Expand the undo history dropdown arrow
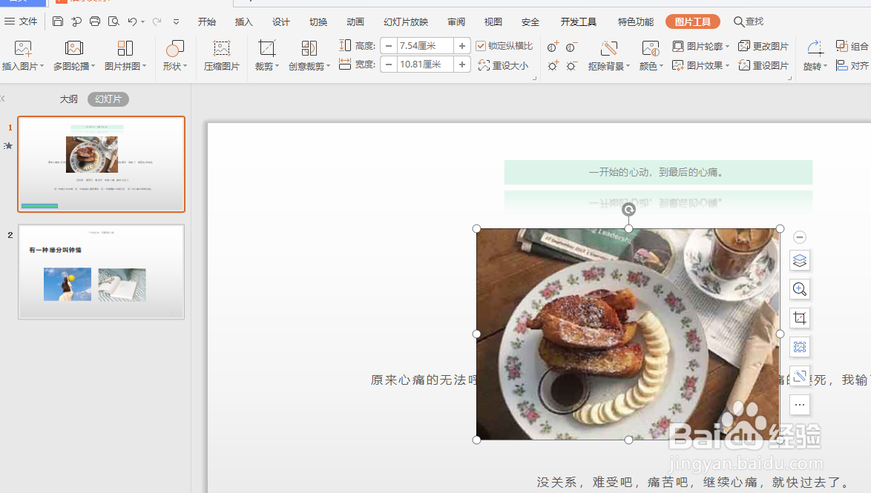 [142, 21]
